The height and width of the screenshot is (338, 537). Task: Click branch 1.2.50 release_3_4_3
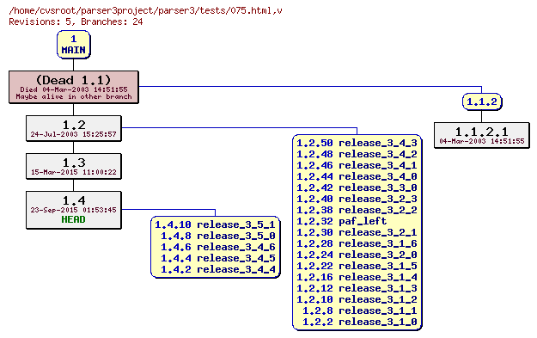357,143
